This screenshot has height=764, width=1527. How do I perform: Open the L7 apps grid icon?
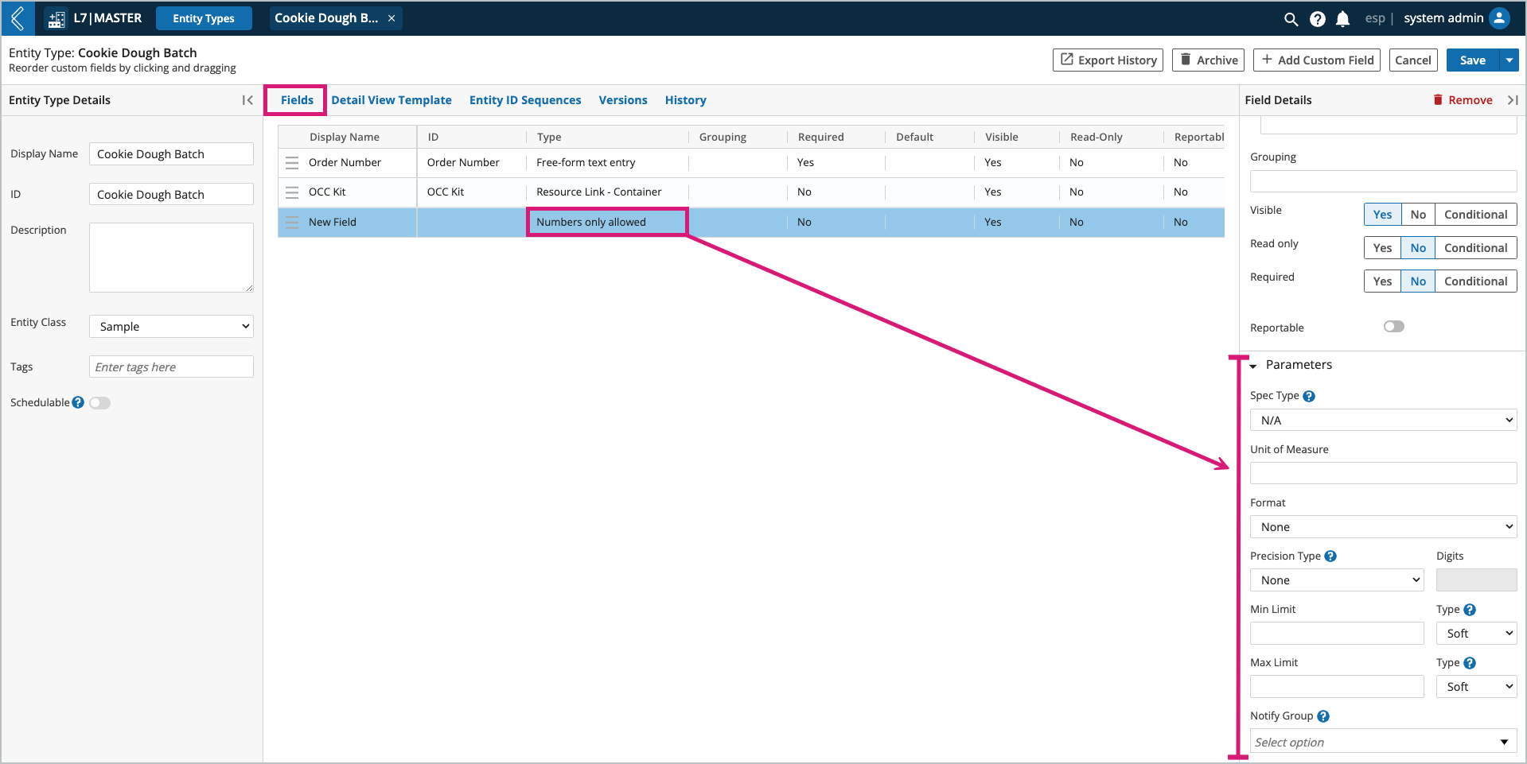click(56, 19)
